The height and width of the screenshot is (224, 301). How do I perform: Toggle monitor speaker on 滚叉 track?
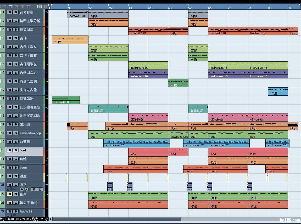pos(27,189)
